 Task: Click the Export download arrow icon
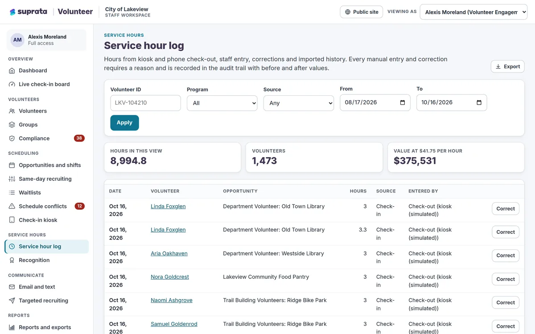tap(498, 66)
